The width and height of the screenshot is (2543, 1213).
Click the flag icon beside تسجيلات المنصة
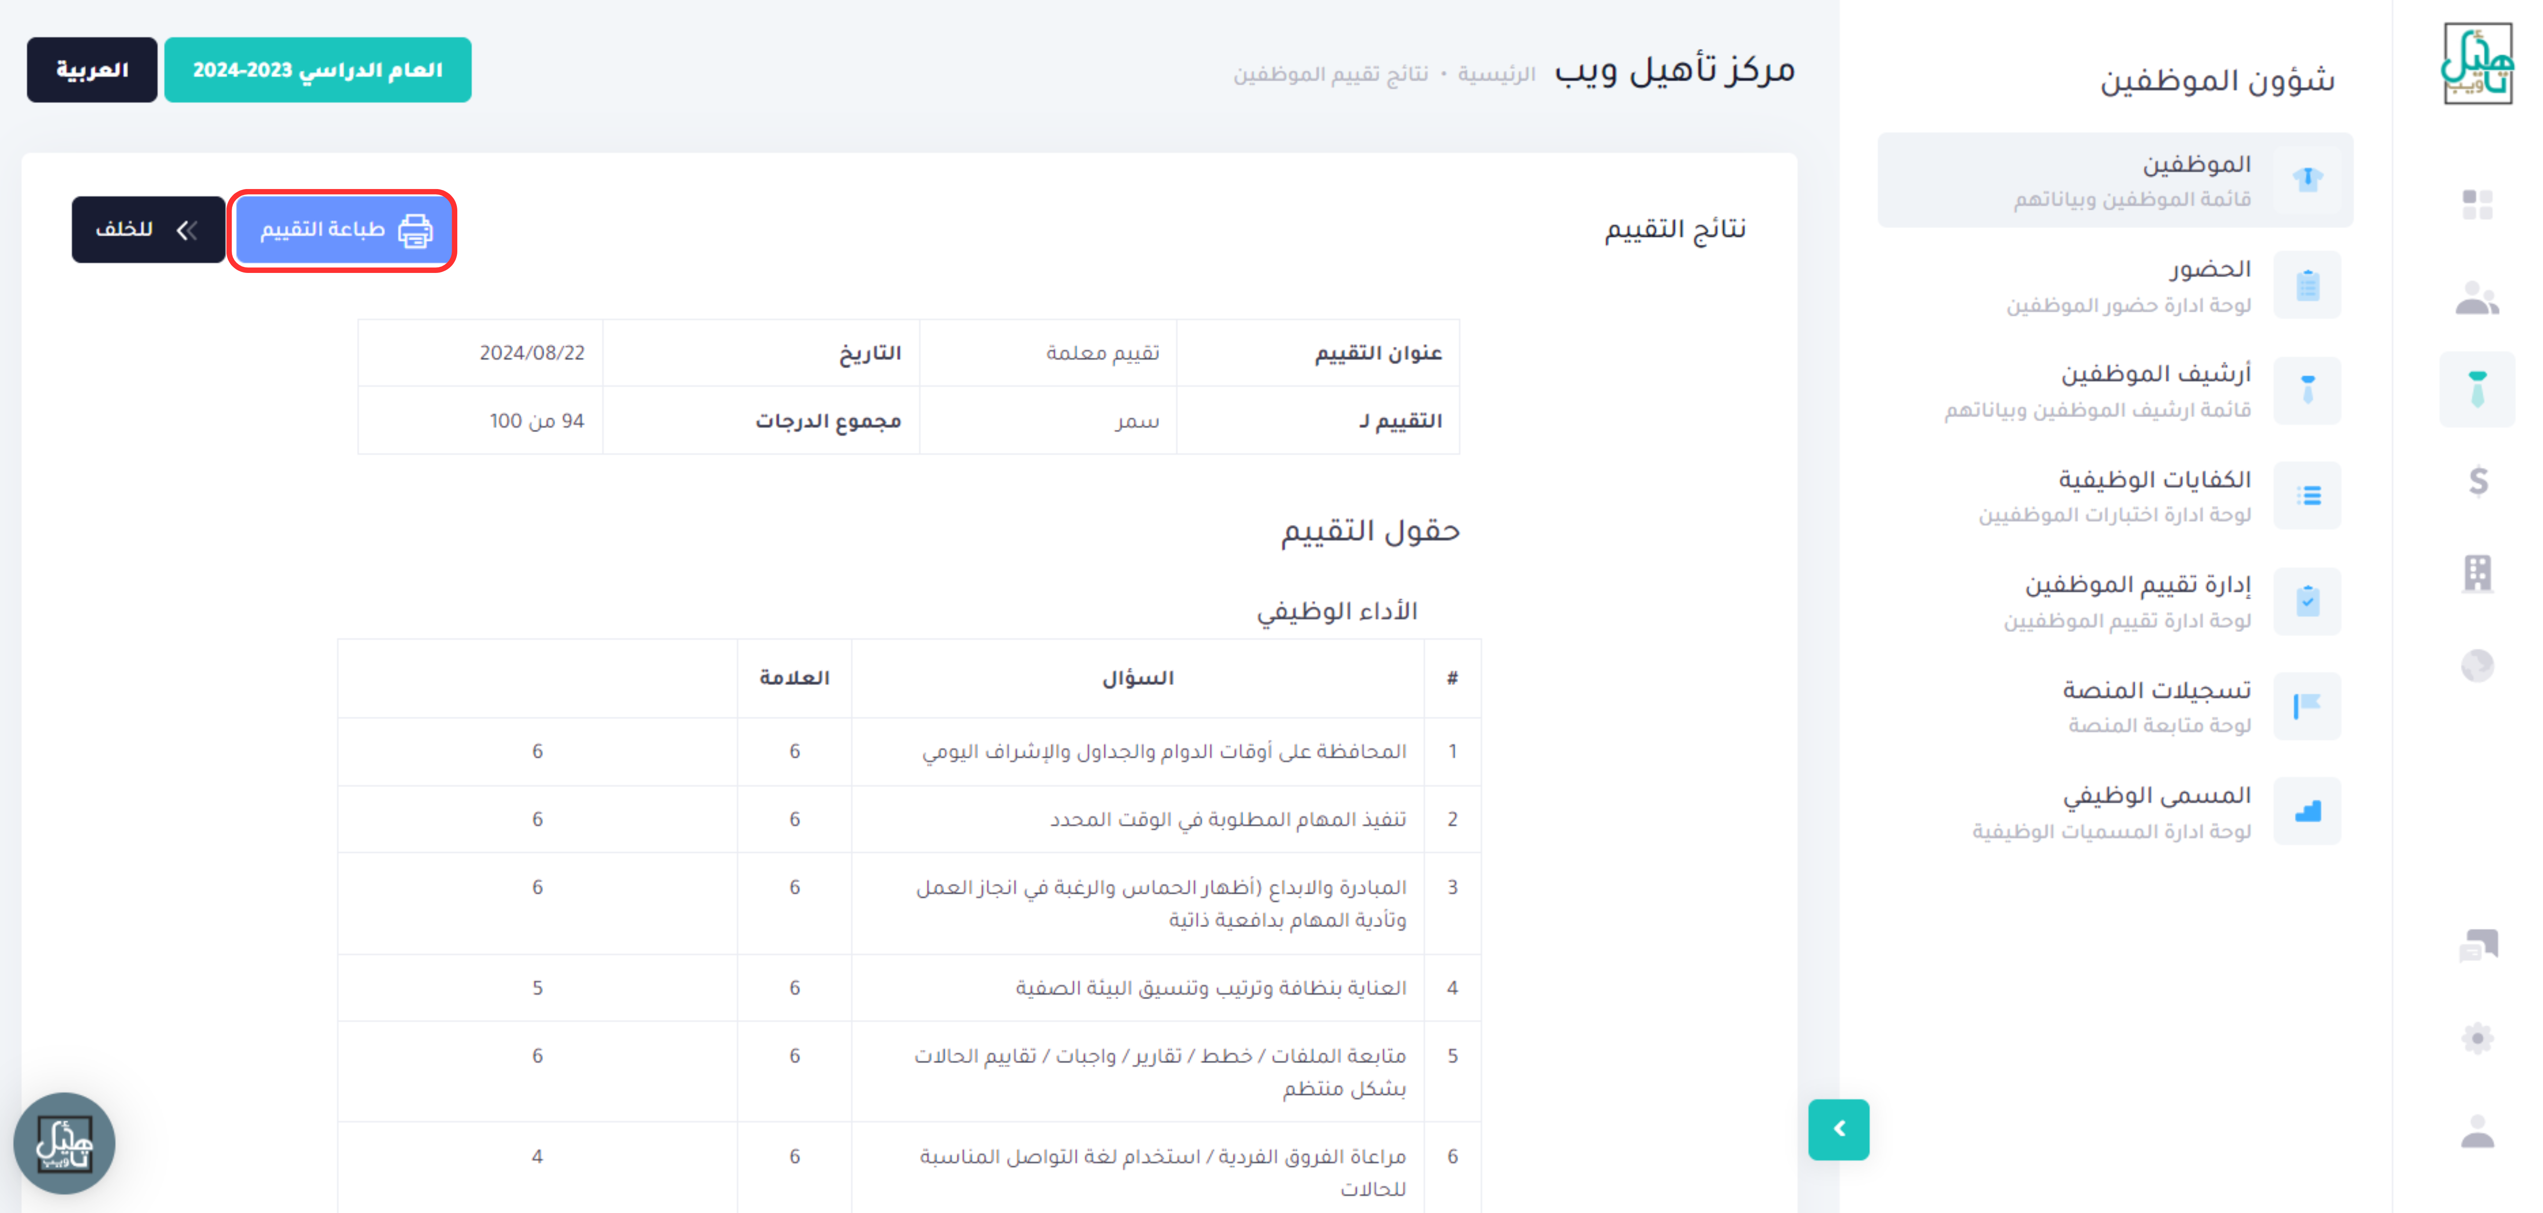coord(2307,706)
